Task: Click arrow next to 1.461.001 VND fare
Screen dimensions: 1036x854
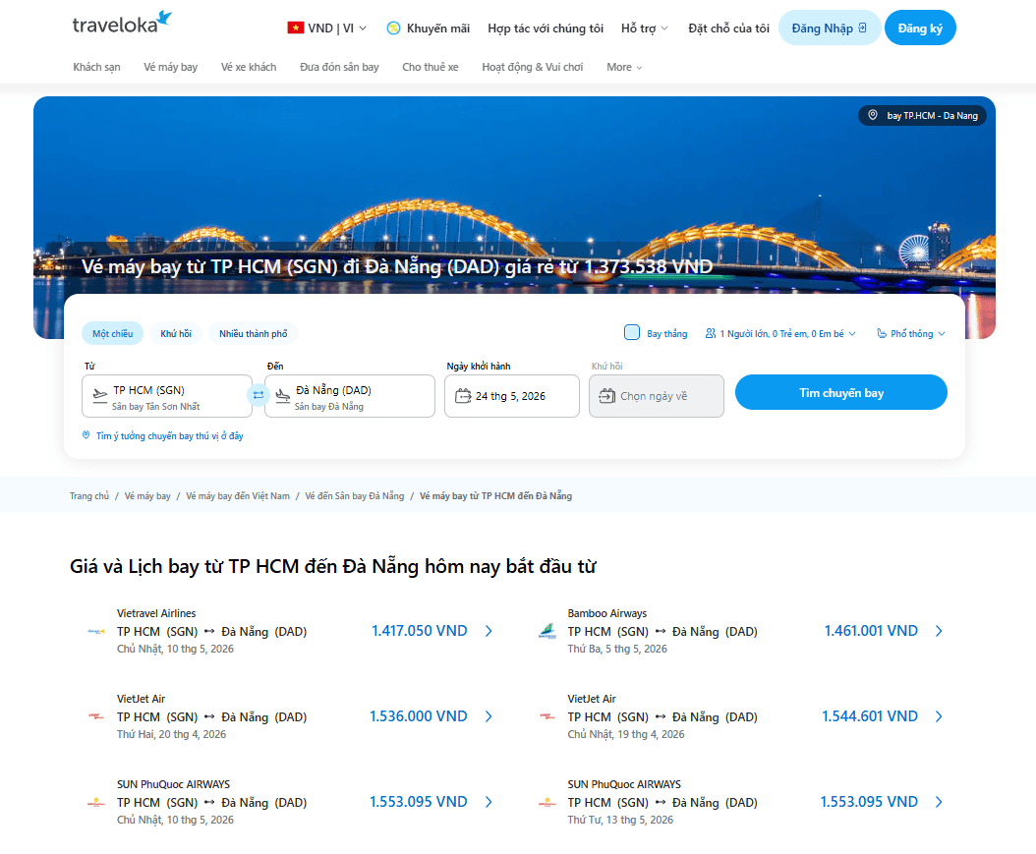Action: (939, 631)
